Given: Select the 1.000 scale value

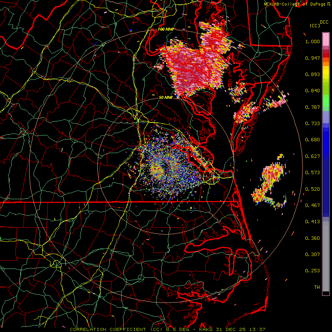Looking at the screenshot, I should pos(312,41).
